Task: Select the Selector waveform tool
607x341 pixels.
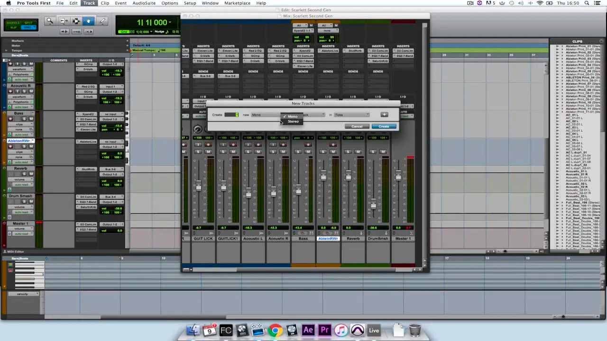Action: [76, 21]
